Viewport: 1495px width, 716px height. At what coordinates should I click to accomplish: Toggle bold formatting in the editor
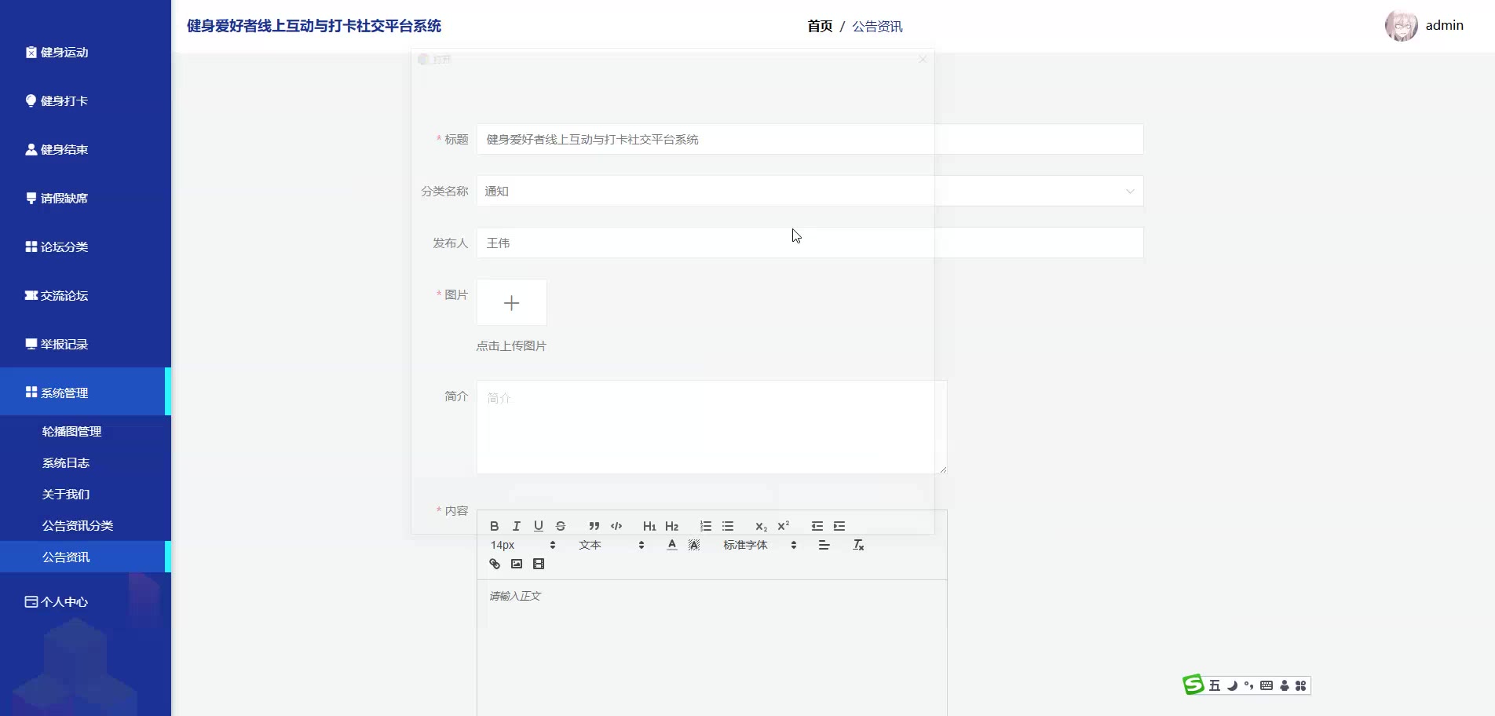[494, 526]
